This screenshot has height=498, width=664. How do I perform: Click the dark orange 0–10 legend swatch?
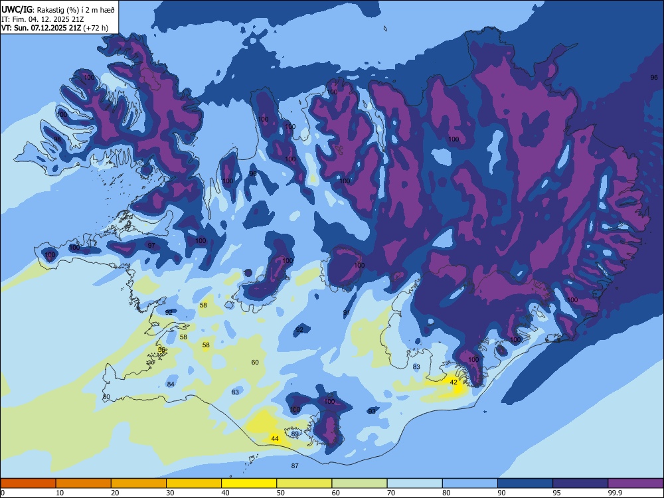point(29,483)
